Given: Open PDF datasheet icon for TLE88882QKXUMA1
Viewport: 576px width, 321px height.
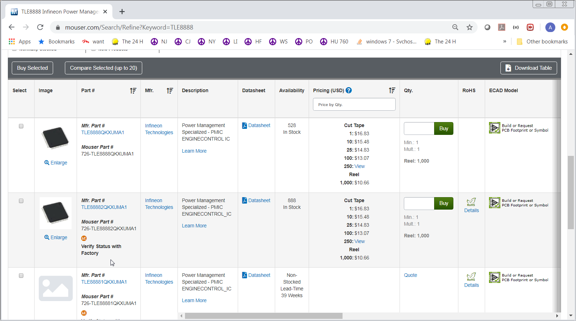Looking at the screenshot, I should (245, 200).
